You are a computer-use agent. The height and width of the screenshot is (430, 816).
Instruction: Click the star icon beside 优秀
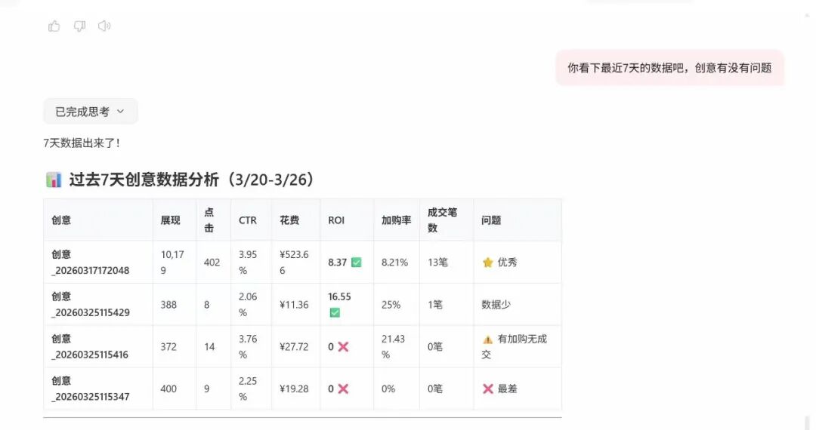488,263
